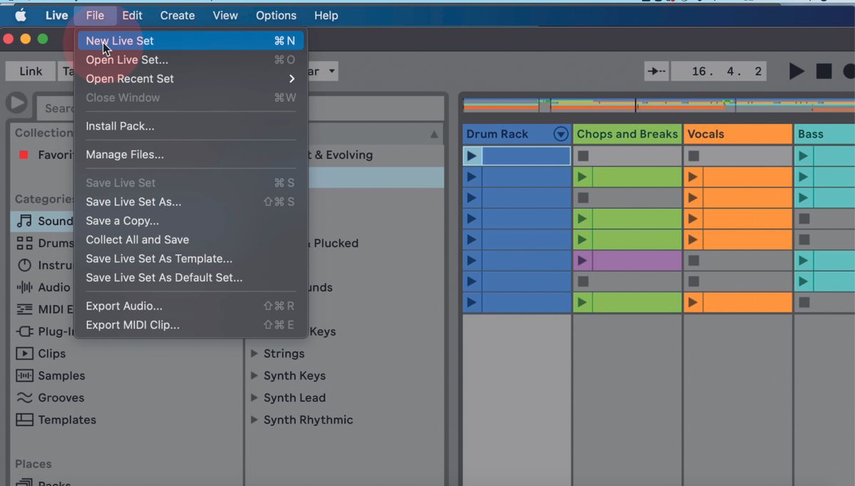The image size is (855, 486).
Task: Select the Vocals track header
Action: [x=737, y=134]
